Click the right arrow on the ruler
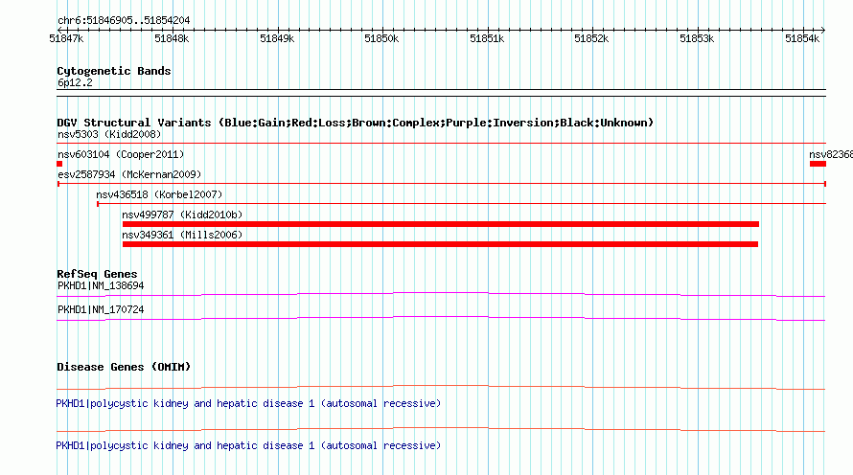This screenshot has height=475, width=853. pyautogui.click(x=823, y=30)
